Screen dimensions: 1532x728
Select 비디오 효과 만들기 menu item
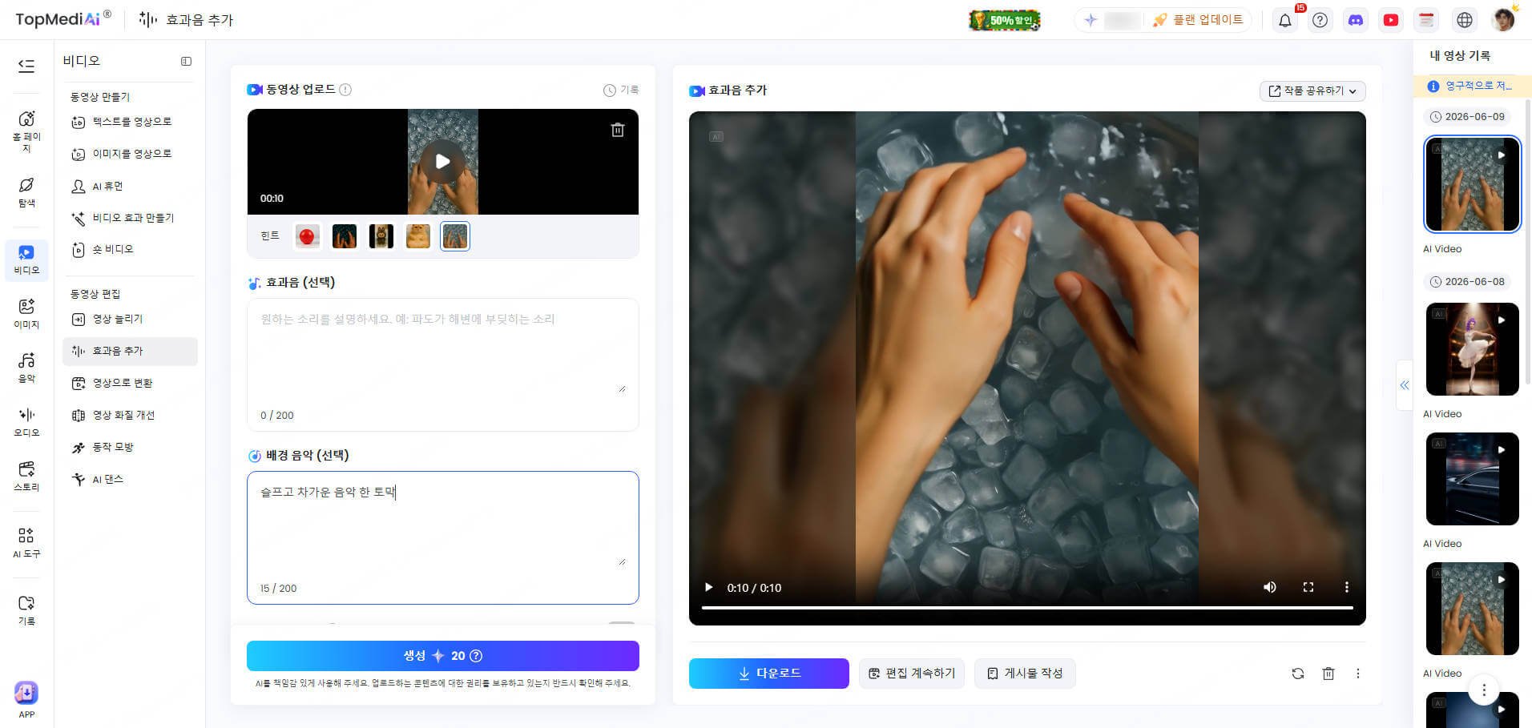(x=131, y=218)
